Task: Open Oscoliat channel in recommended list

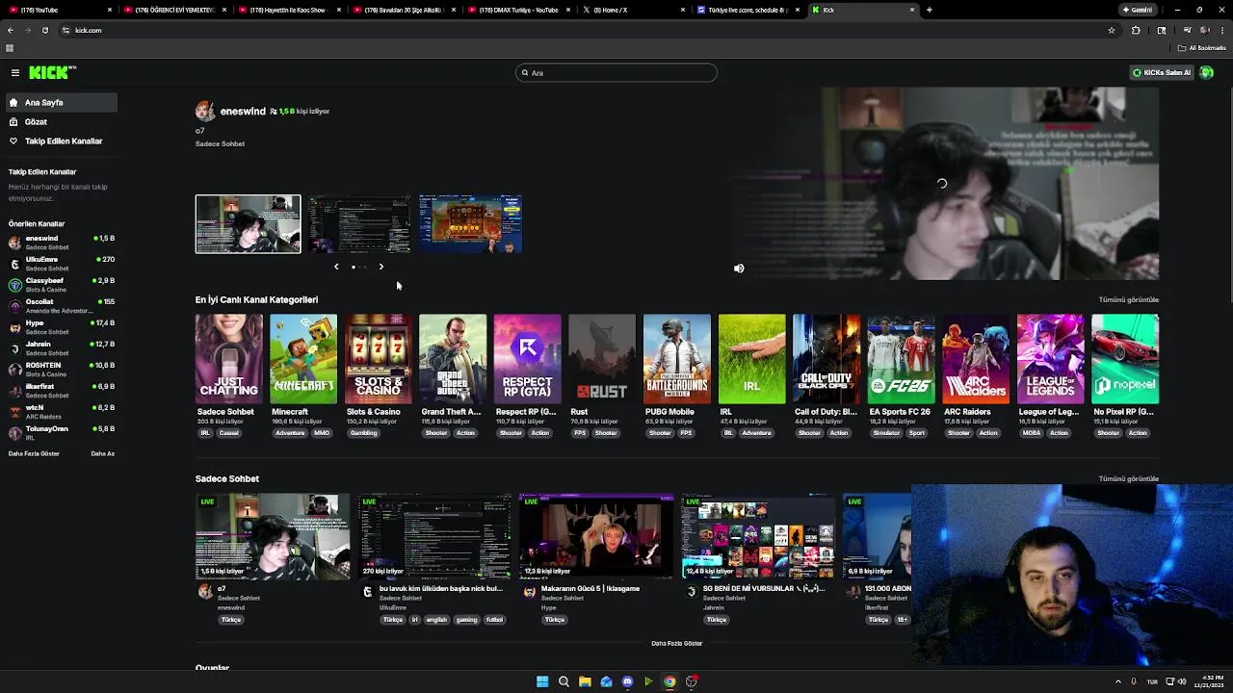Action: (61, 306)
